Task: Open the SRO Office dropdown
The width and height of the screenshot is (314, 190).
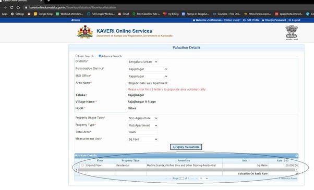Action: pyautogui.click(x=148, y=77)
